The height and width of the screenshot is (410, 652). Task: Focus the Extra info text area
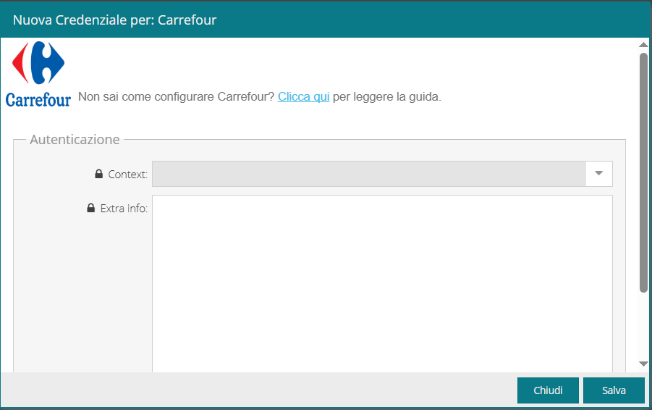coord(382,283)
